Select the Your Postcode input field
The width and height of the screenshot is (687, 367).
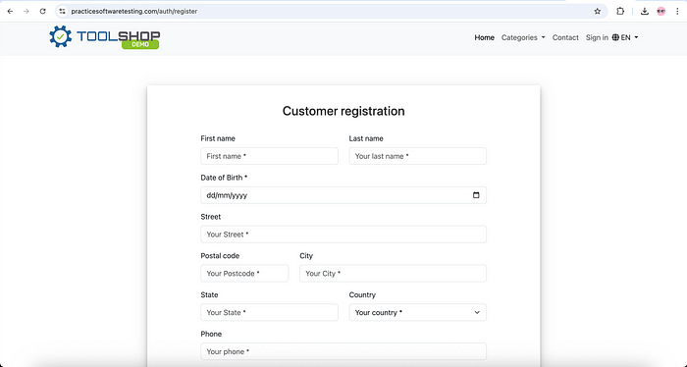point(244,273)
